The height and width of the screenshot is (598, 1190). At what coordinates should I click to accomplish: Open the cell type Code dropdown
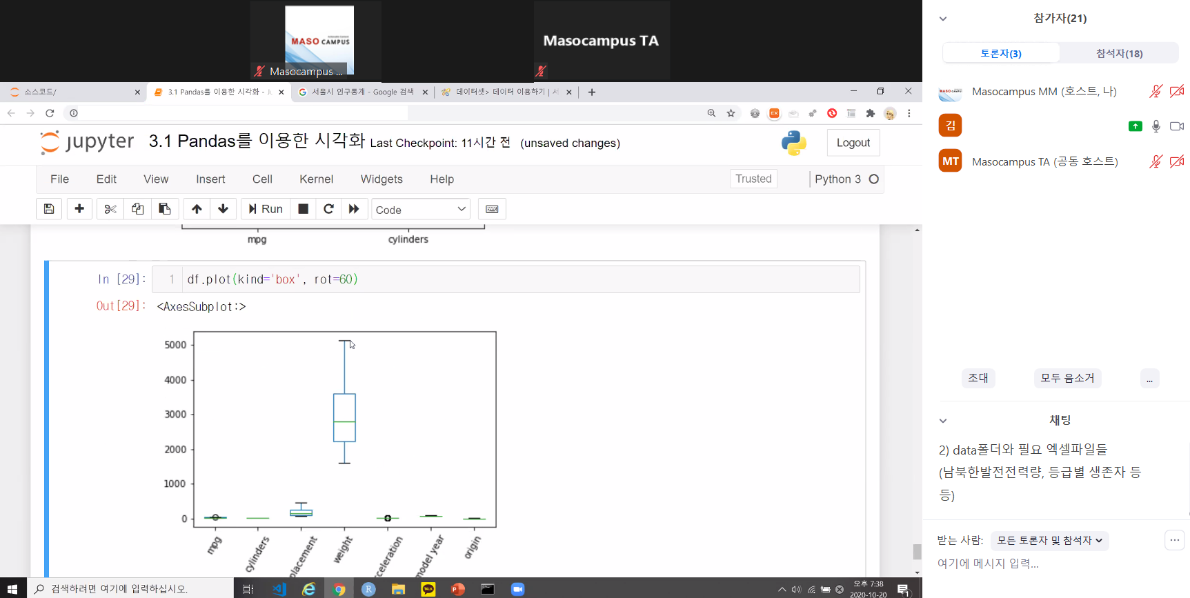point(420,210)
